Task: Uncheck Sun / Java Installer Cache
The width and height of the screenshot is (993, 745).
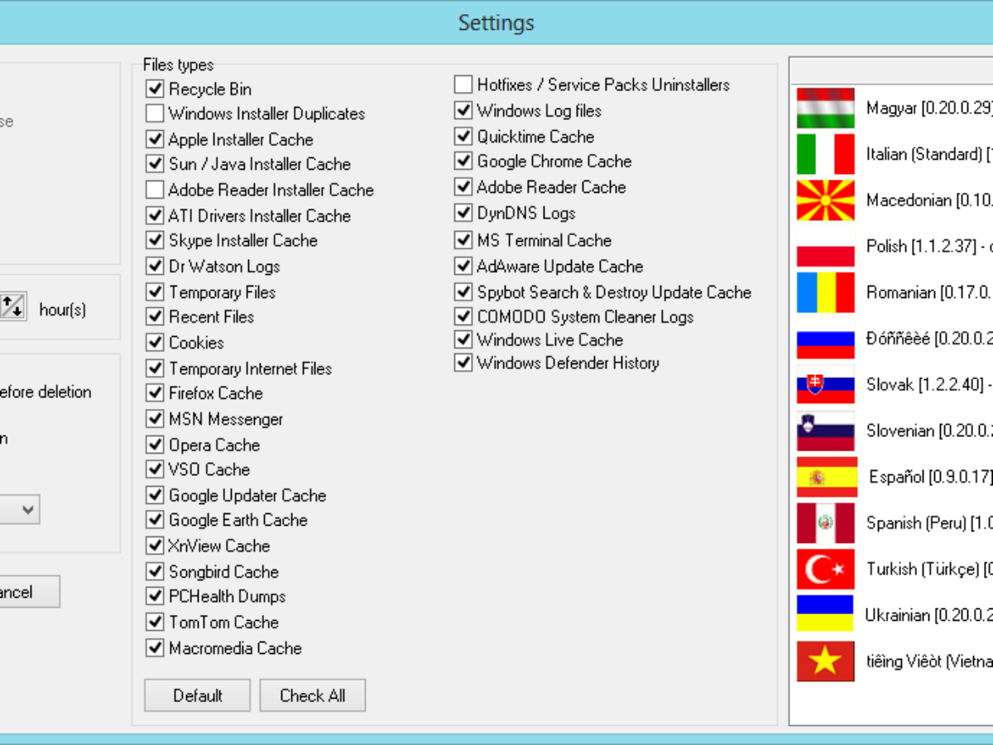Action: pos(155,164)
